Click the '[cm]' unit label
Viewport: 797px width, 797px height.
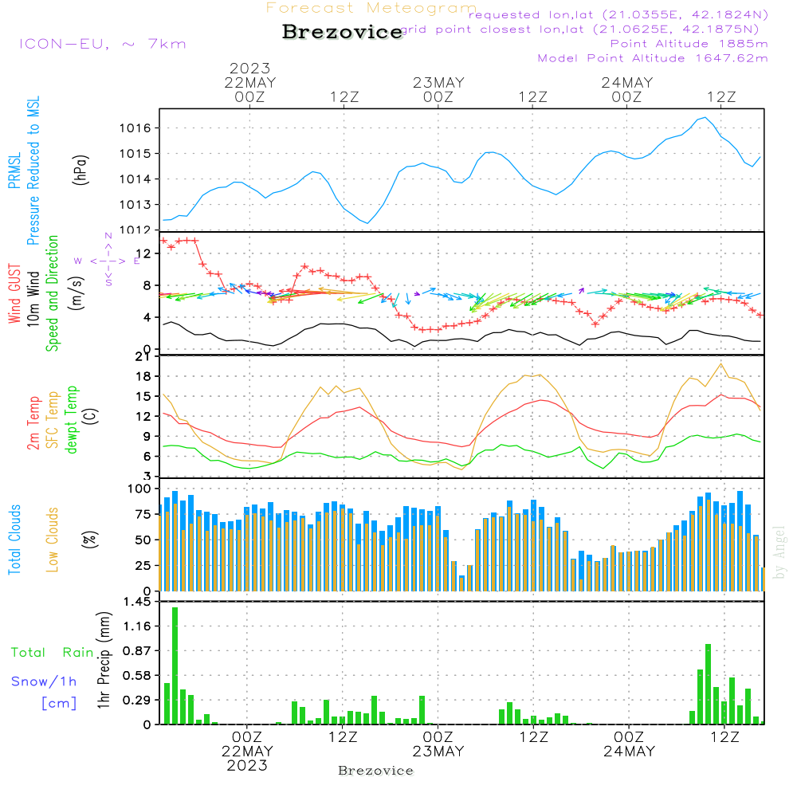[59, 704]
